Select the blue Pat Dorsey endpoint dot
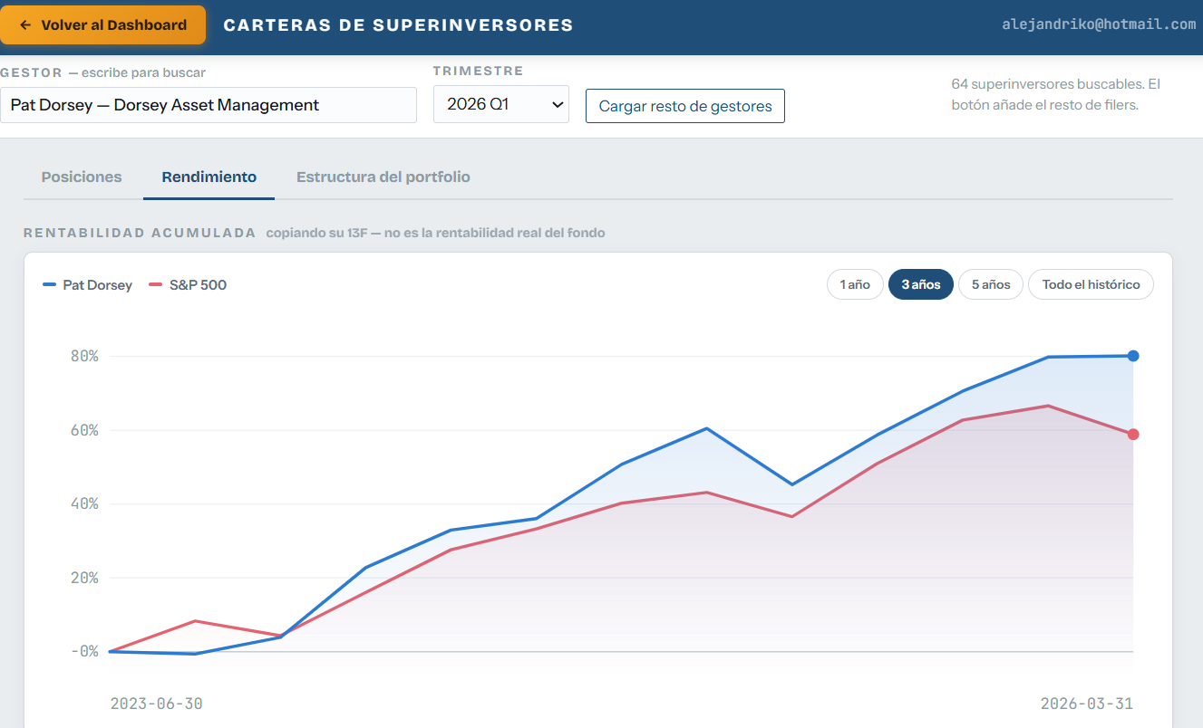Viewport: 1203px width, 728px height. (1133, 356)
